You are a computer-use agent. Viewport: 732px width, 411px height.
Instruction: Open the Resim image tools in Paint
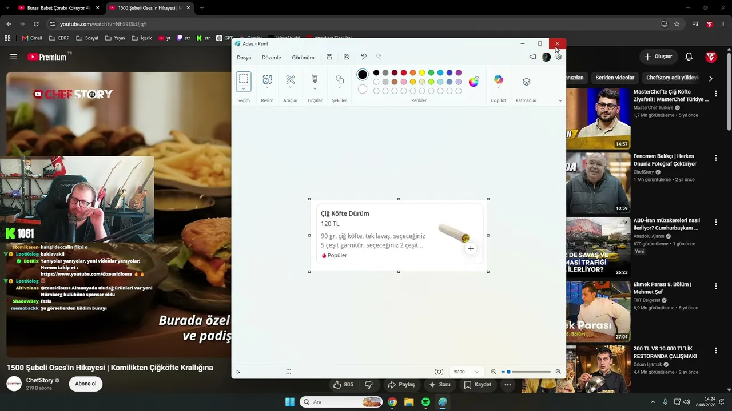(267, 80)
